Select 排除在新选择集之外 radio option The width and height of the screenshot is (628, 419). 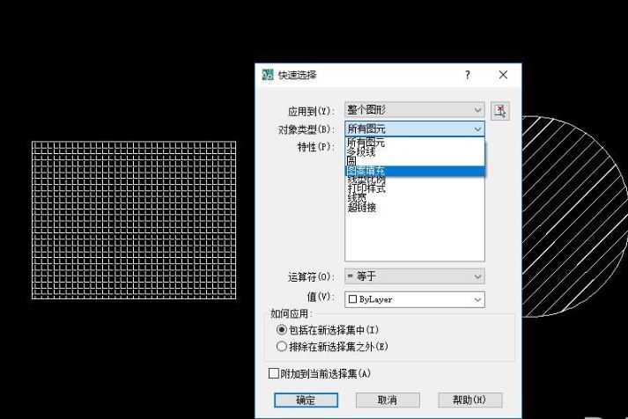pyautogui.click(x=332, y=346)
